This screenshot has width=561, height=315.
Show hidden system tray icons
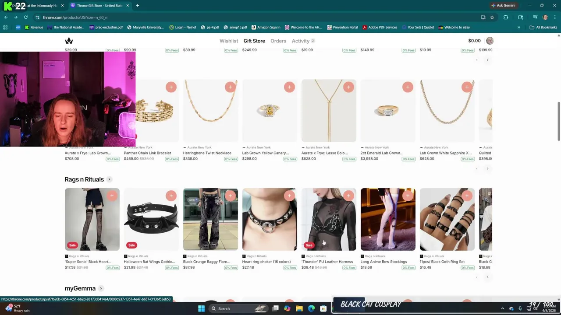[x=502, y=308]
